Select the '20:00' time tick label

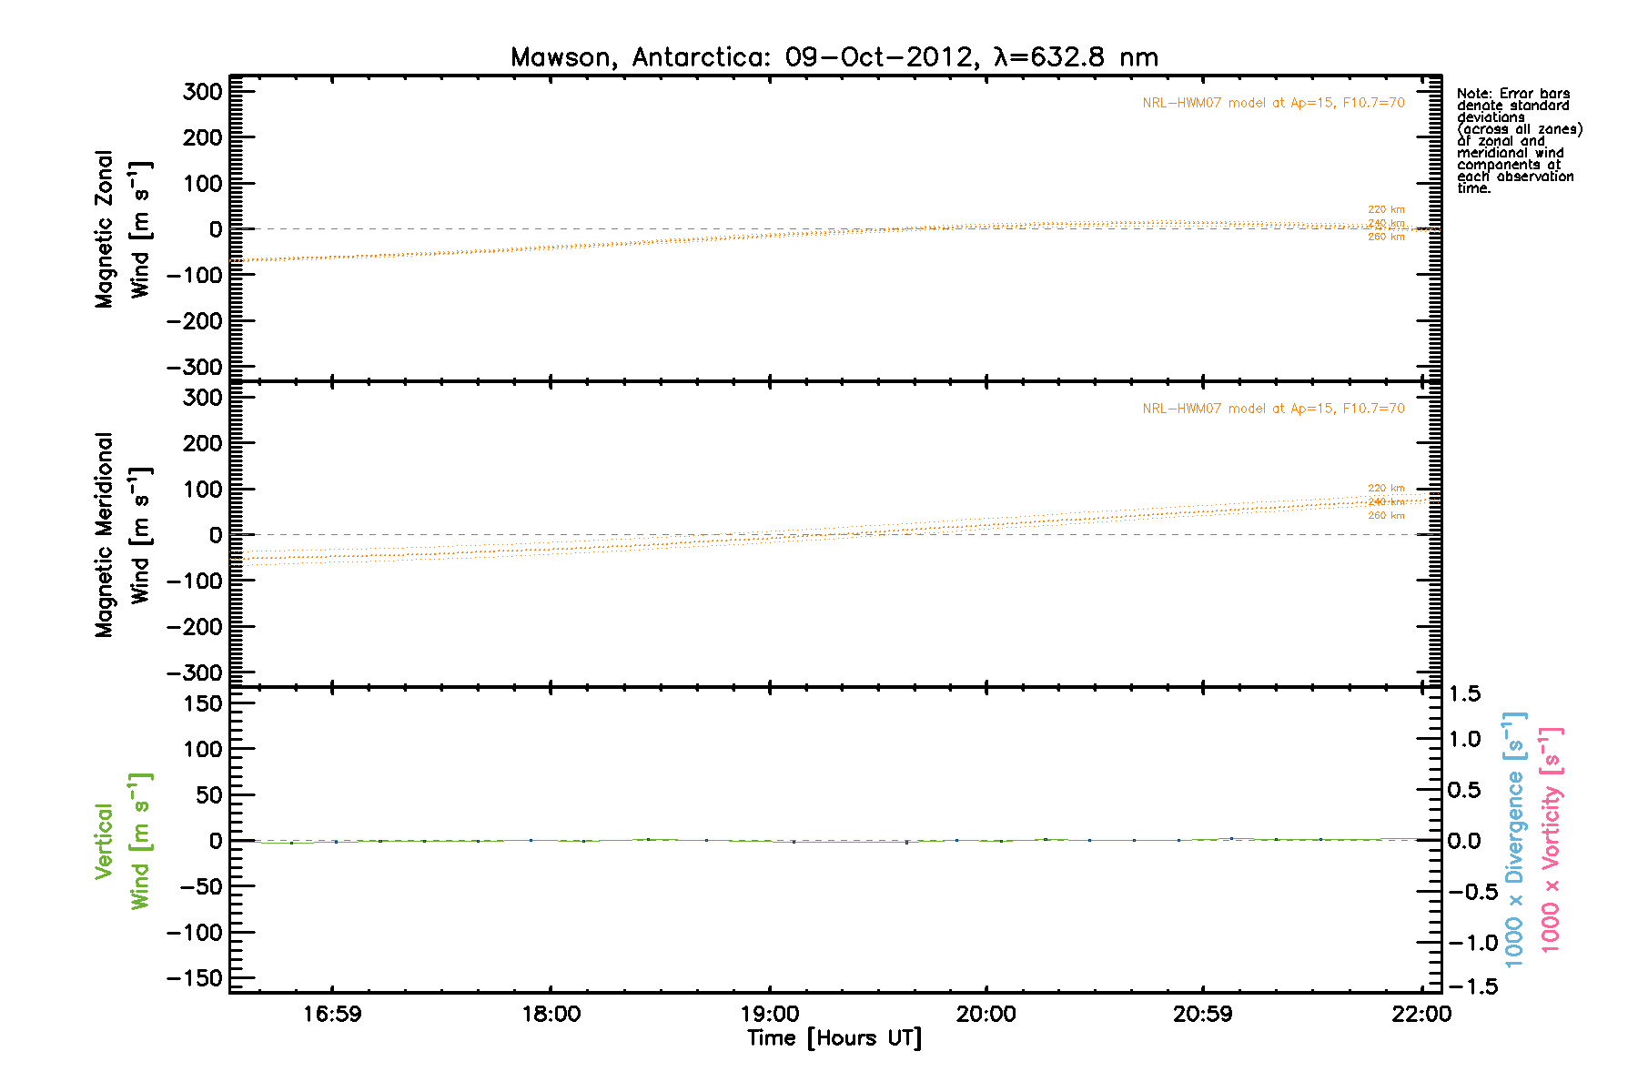coord(986,1015)
